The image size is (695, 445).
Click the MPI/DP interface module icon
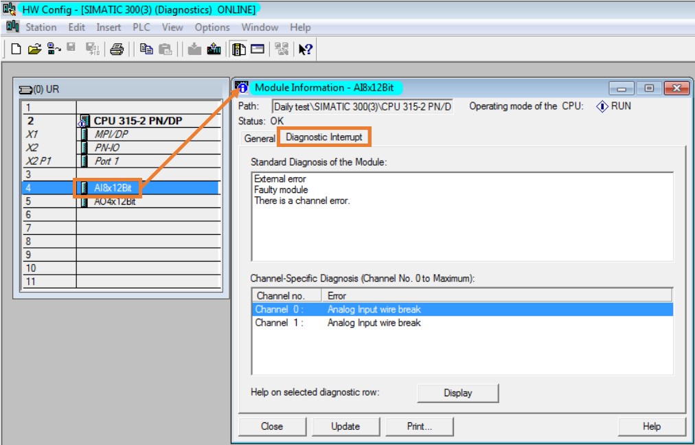[x=84, y=135]
